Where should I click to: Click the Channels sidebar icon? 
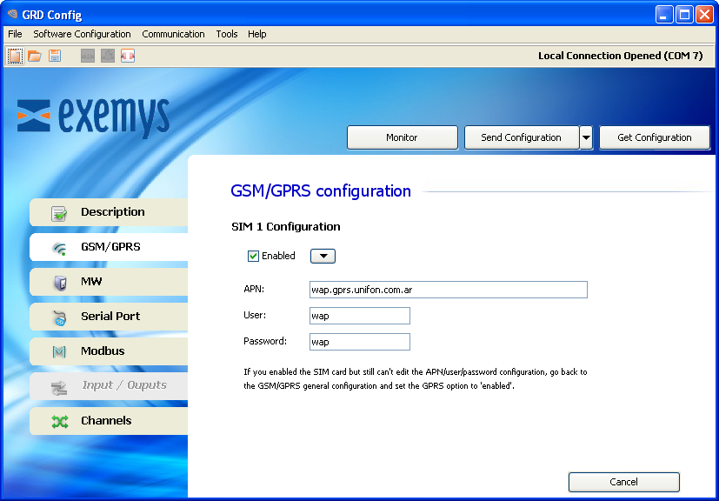[x=59, y=422]
